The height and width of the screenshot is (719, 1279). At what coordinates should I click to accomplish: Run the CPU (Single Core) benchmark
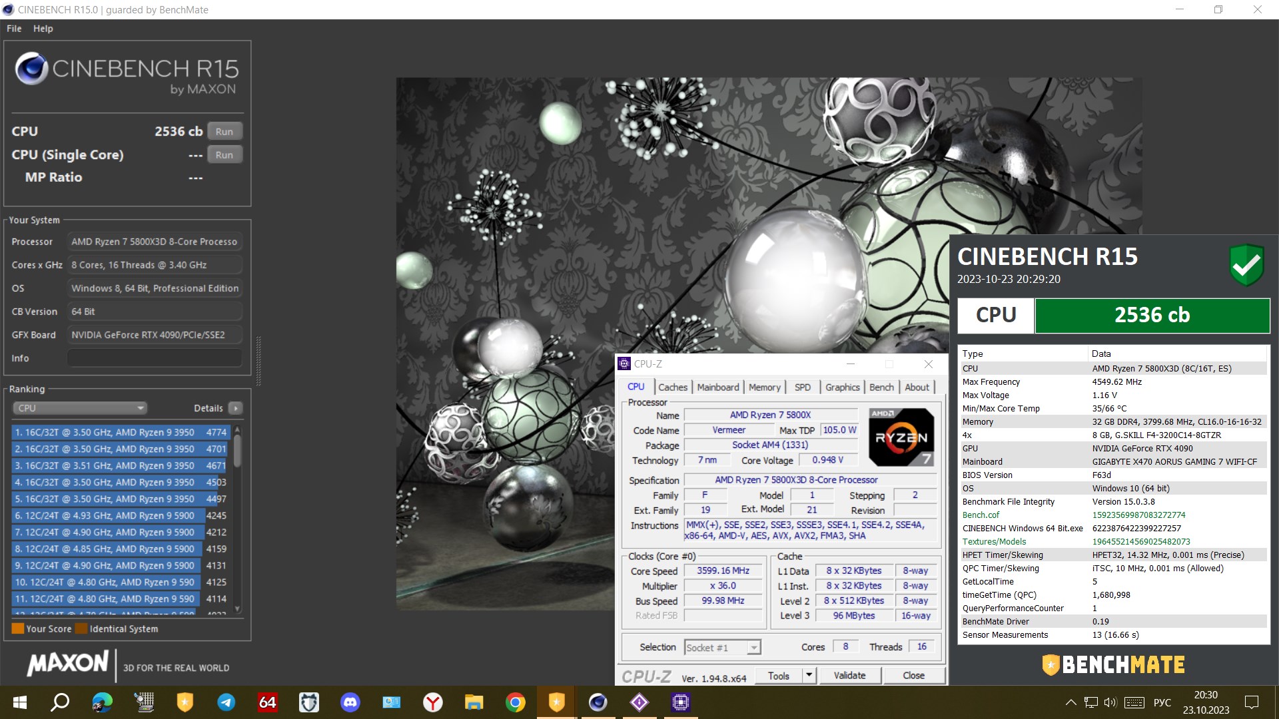(224, 154)
